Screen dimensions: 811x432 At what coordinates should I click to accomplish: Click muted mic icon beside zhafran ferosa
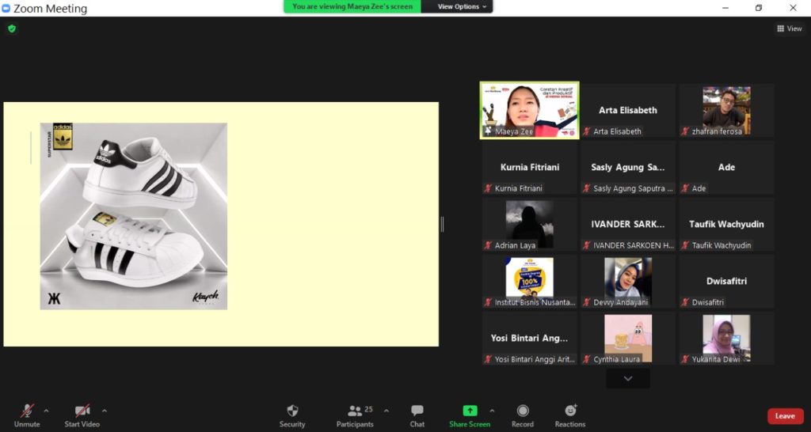(685, 131)
